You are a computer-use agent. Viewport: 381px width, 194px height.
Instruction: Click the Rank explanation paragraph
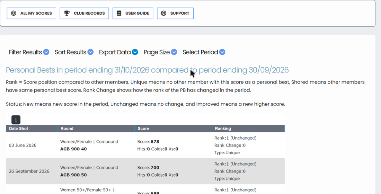coord(185,86)
